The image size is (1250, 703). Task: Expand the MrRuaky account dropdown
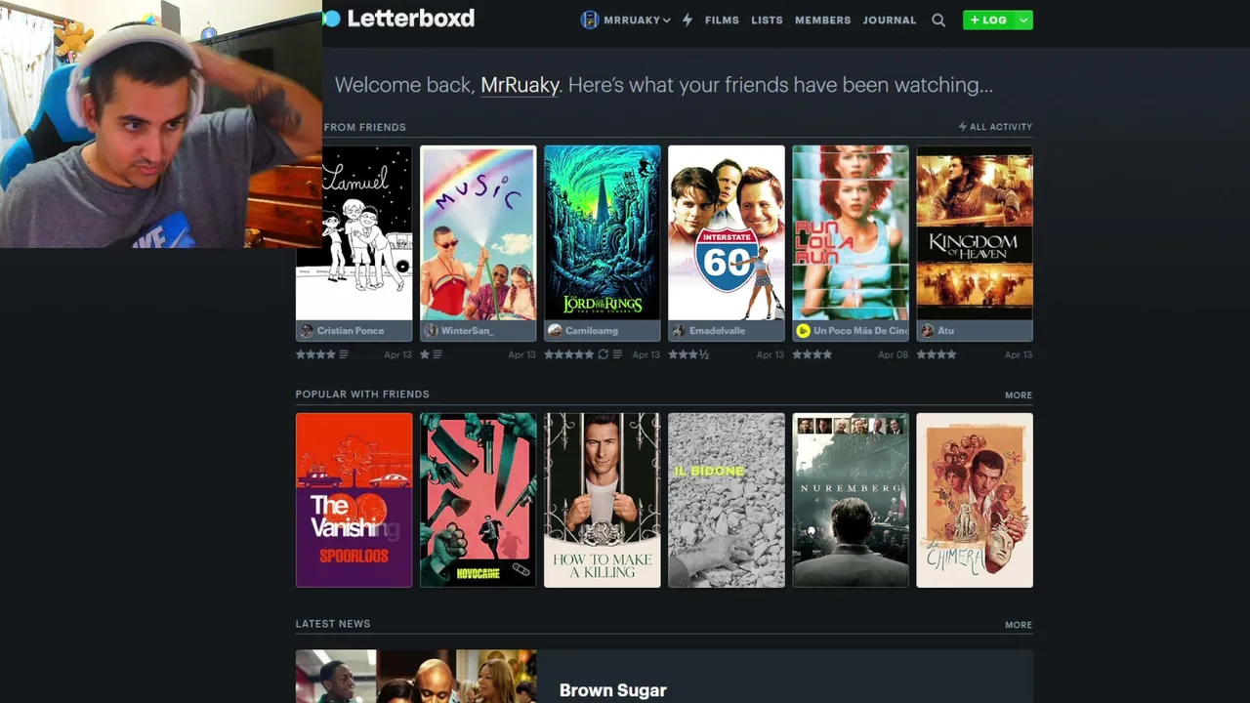click(x=666, y=21)
